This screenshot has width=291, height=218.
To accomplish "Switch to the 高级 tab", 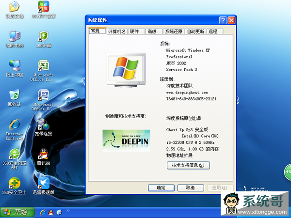I will pos(154,31).
